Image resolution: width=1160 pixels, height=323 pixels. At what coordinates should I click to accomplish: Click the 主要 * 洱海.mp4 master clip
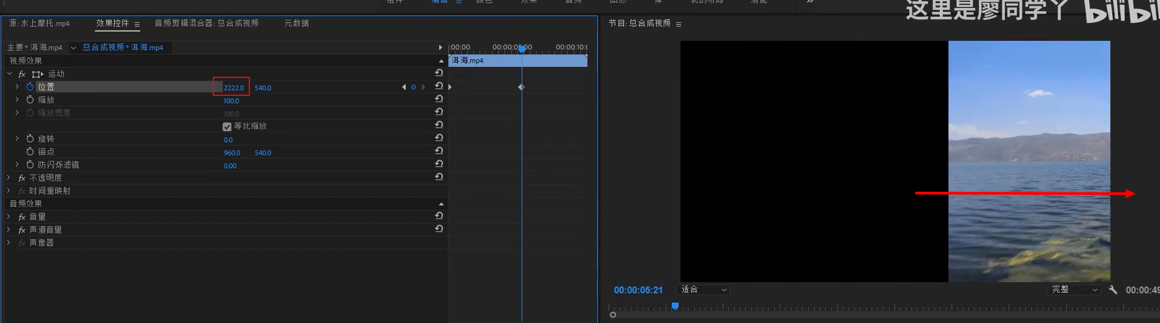tap(35, 48)
